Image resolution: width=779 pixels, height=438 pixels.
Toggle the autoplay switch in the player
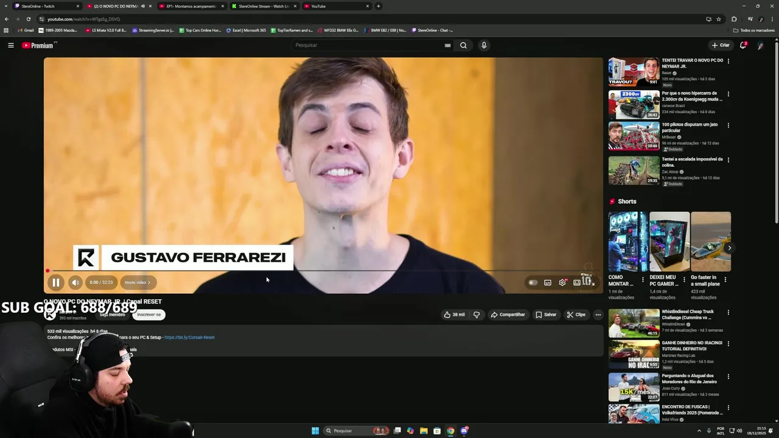coord(533,282)
